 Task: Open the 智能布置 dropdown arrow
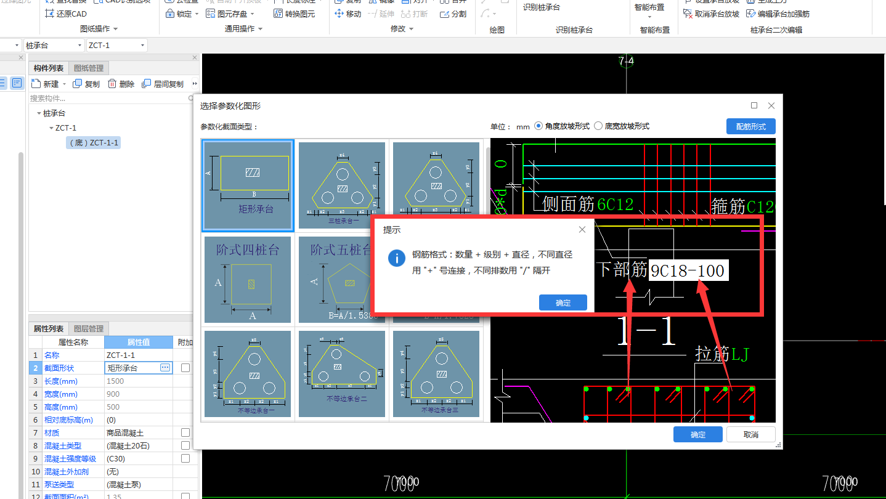point(649,17)
